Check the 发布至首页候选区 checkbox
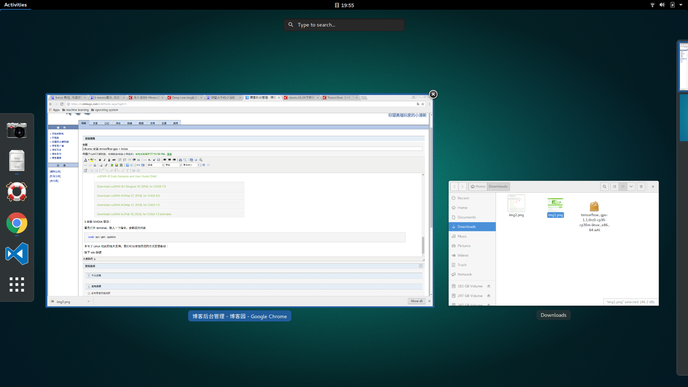 [x=89, y=293]
